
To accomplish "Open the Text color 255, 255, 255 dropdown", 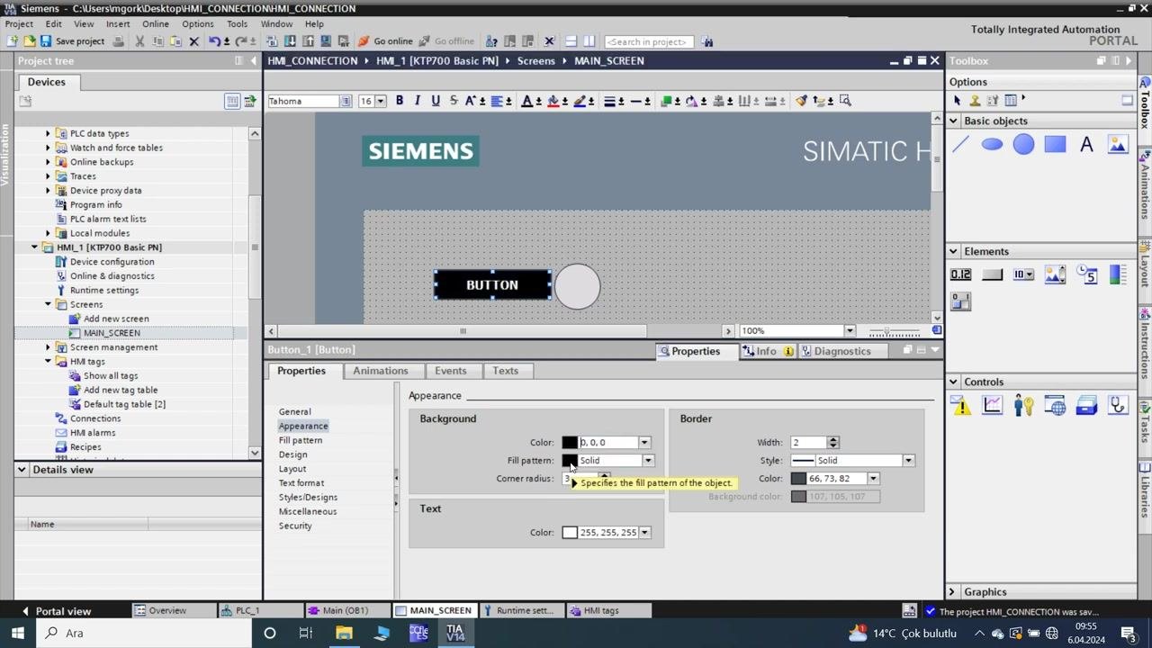I will point(644,532).
